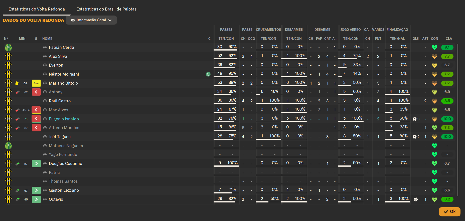Click Octávio's green substituted-on badge
The height and width of the screenshot is (221, 465).
point(36,199)
